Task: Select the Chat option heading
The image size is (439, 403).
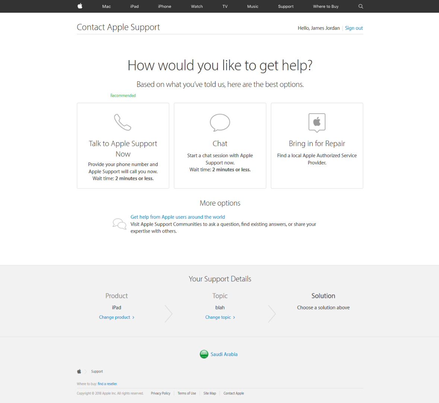Action: [220, 144]
